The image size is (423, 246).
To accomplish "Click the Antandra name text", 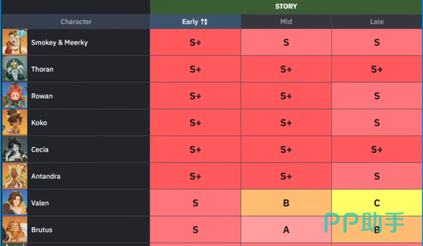I will (46, 176).
